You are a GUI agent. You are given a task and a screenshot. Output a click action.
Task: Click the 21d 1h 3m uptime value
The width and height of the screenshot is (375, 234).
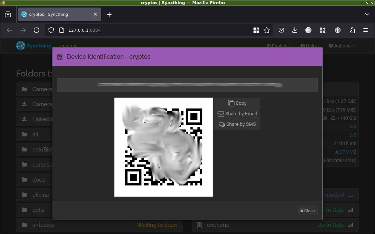[345, 144]
